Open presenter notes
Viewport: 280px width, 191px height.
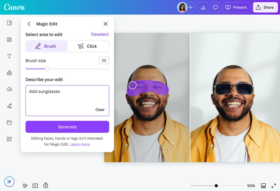pyautogui.click(x=25, y=185)
